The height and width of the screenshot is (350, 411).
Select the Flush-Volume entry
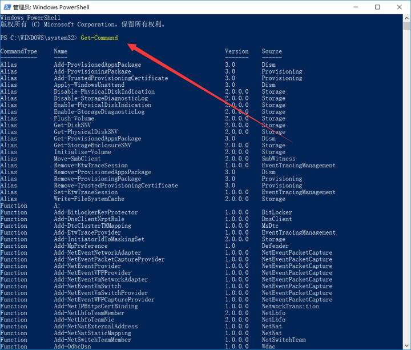point(74,118)
